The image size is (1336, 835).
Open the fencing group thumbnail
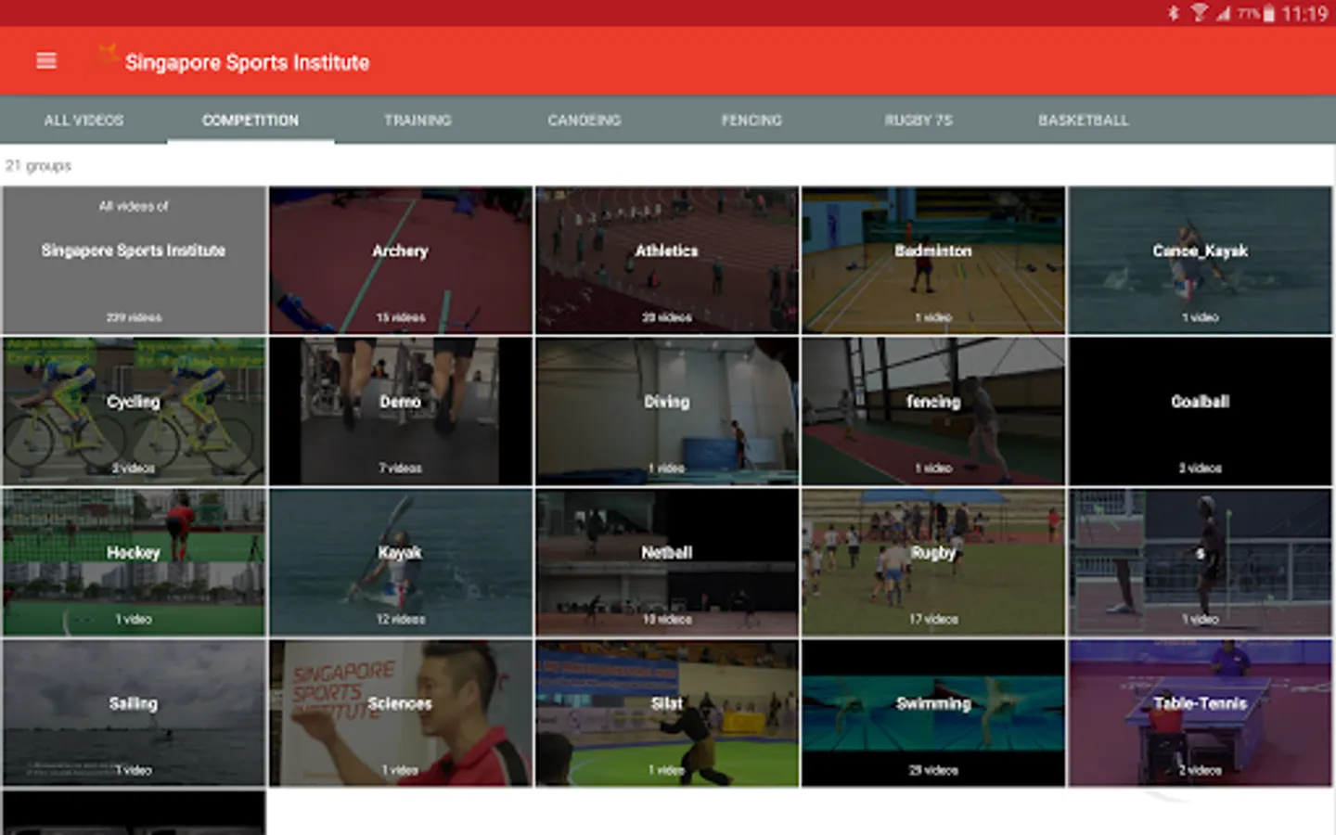tap(933, 411)
